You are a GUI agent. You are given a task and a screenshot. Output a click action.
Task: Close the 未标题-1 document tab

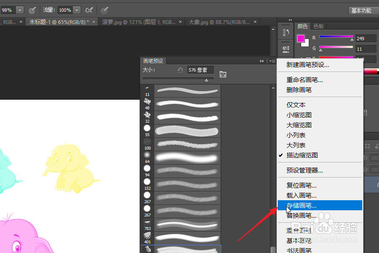point(94,22)
